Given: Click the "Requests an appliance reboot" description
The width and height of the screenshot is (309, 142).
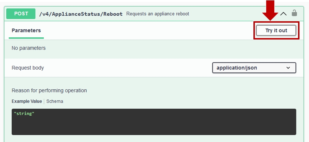Looking at the screenshot, I should click(x=158, y=14).
